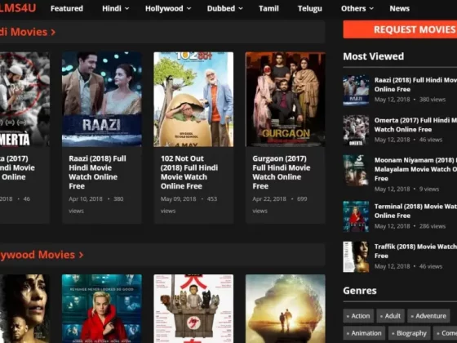Viewport: 457px width, 343px height.
Task: Click '9 views' text under Moonam Niyamam
Action: tap(429, 189)
